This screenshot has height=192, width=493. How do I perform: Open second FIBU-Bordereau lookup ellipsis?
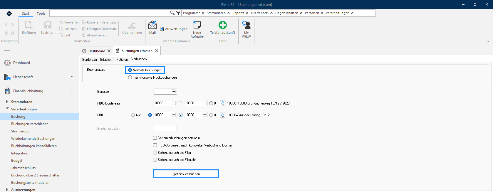click(x=204, y=103)
